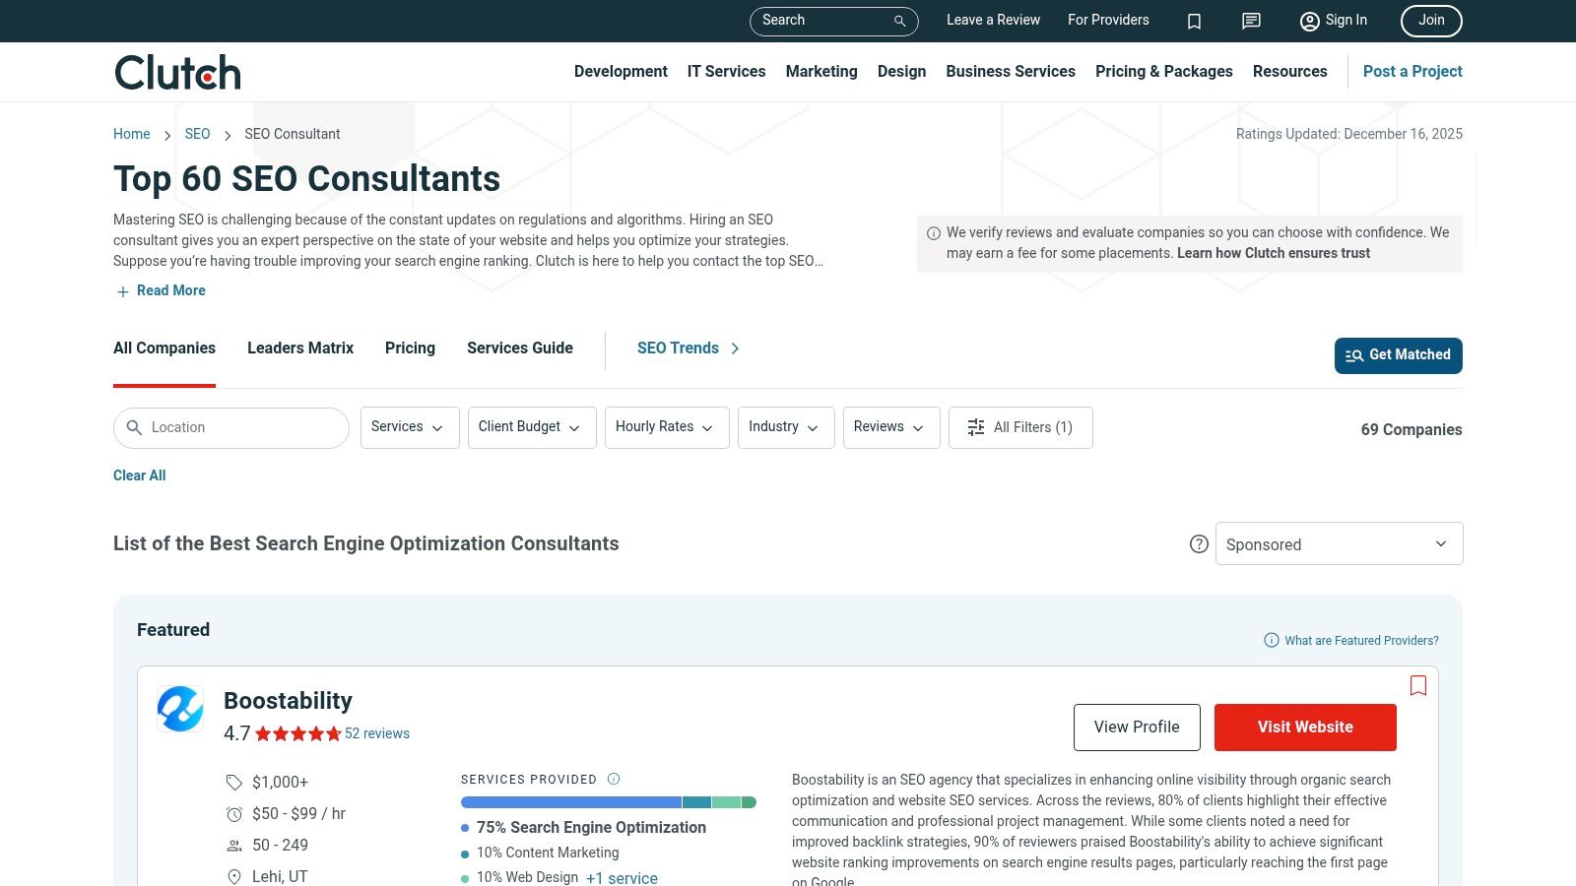Open the Design menu
The image size is (1576, 886).
click(x=901, y=71)
